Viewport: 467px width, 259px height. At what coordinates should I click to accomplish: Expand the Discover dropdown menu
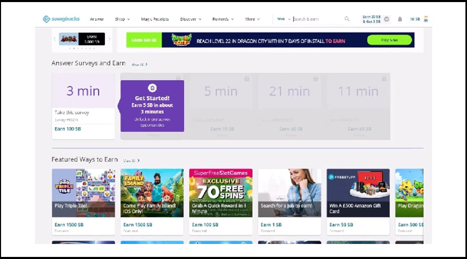[190, 19]
